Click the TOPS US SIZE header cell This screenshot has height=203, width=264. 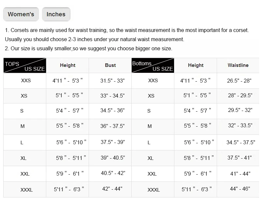tap(25, 66)
